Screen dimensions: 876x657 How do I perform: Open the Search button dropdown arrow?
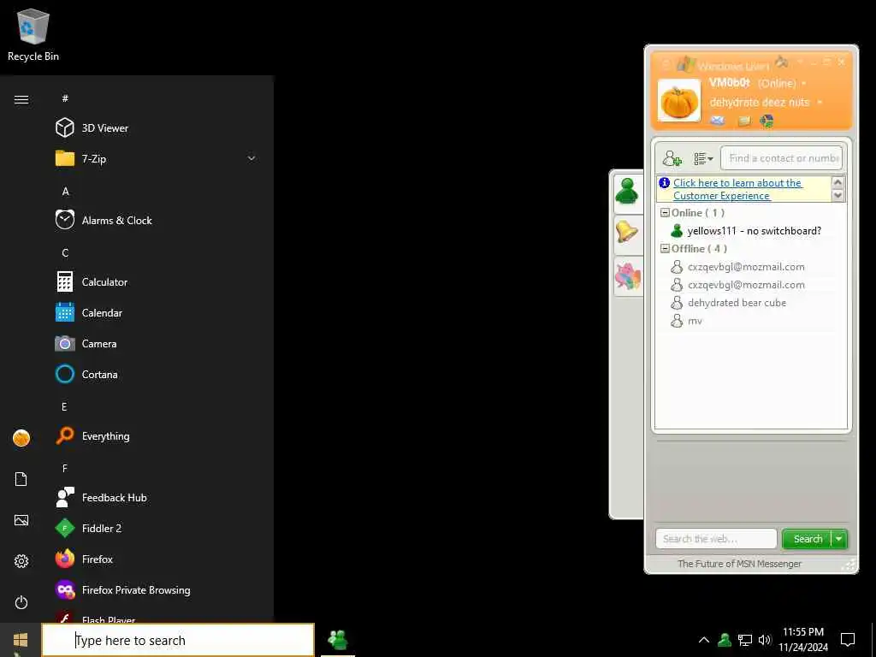click(x=839, y=539)
